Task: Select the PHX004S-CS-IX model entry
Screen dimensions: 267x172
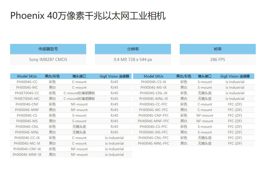Action: point(154,82)
